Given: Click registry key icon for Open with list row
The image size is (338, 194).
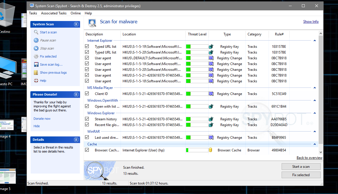Looking at the screenshot, I should click(211, 106).
